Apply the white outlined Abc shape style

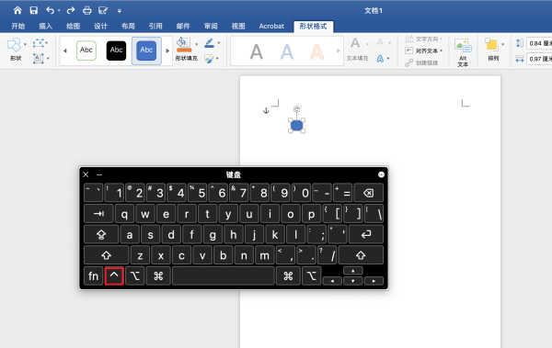point(86,51)
